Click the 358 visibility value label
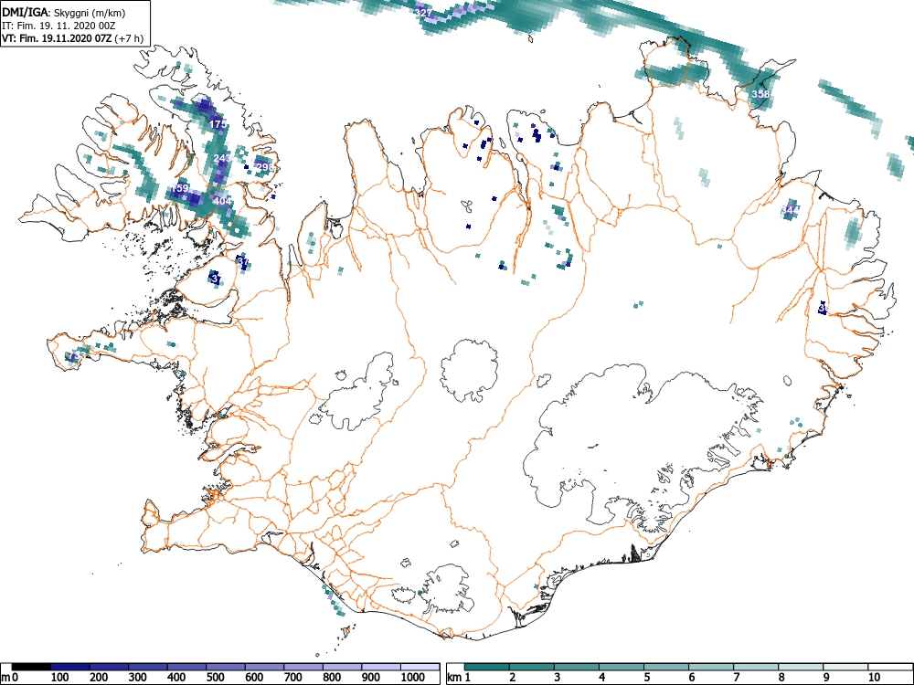914x685 pixels. click(x=760, y=94)
